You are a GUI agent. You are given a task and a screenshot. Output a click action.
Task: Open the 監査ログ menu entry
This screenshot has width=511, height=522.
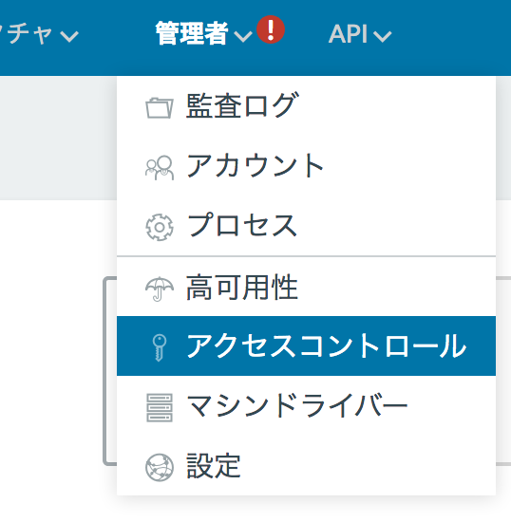pos(306,106)
